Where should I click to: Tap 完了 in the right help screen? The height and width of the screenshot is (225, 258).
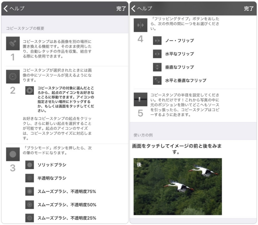pyautogui.click(x=249, y=8)
